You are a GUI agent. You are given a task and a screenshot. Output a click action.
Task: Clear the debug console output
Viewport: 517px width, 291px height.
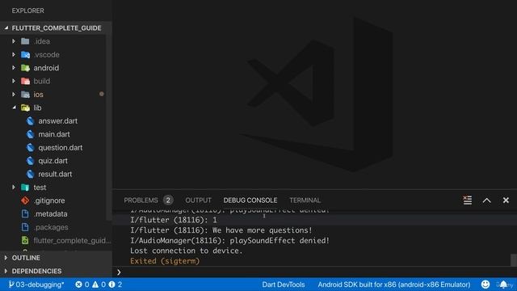pyautogui.click(x=467, y=200)
